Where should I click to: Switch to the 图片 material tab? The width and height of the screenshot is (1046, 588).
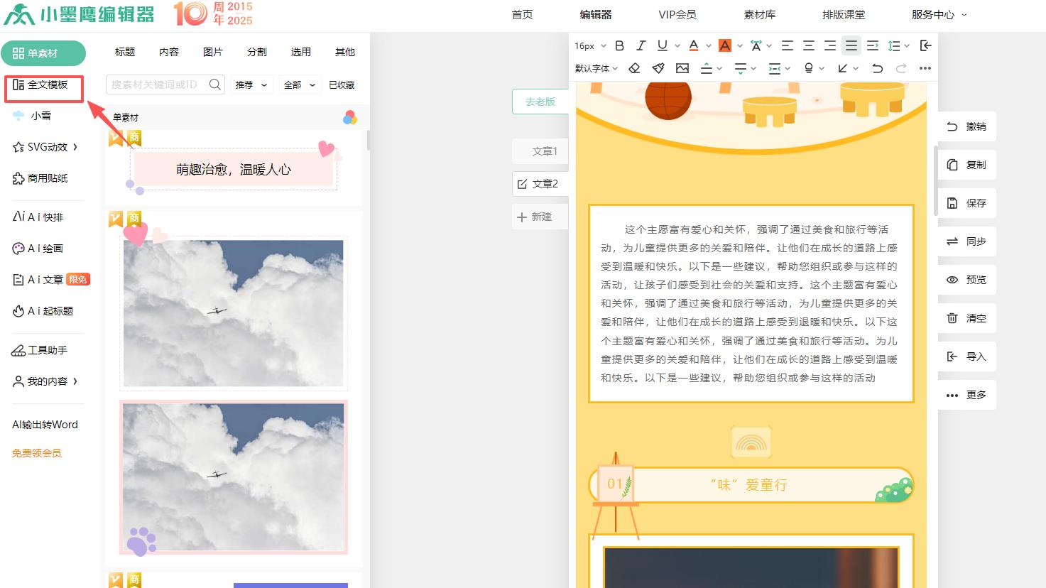(212, 51)
